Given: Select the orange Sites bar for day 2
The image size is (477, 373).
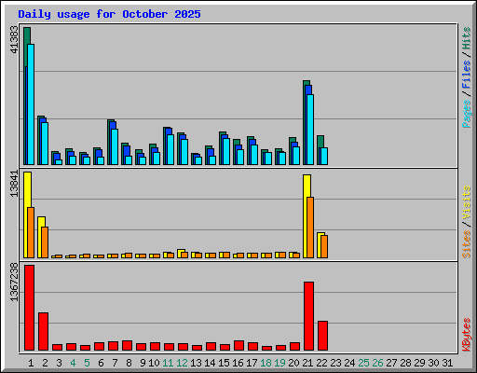Looking at the screenshot, I should pyautogui.click(x=45, y=242).
